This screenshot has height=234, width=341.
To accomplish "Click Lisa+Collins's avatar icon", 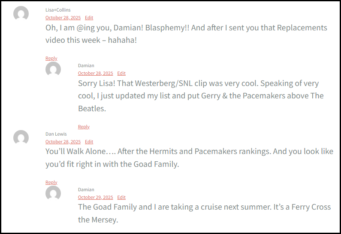I will 21,14.
